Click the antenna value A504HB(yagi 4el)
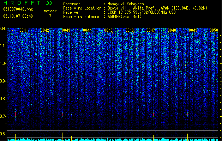This screenshot has height=141, width=222. point(125,17)
